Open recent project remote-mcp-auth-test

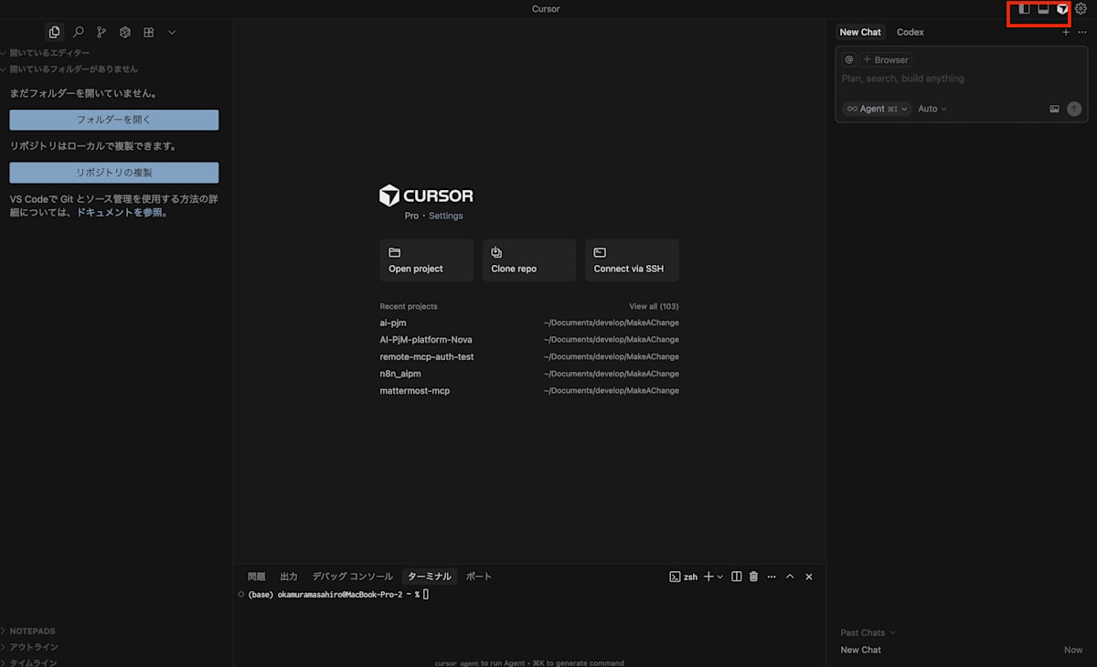(x=529, y=356)
